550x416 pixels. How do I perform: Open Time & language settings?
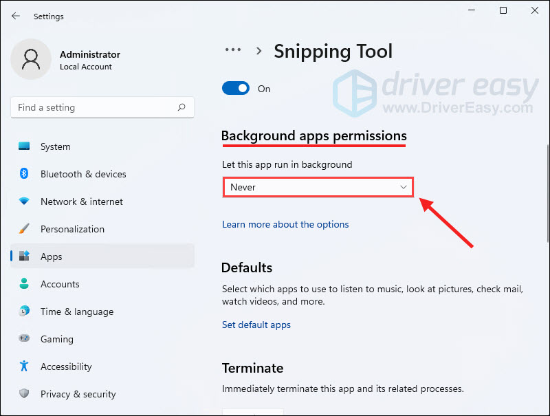pos(102,311)
